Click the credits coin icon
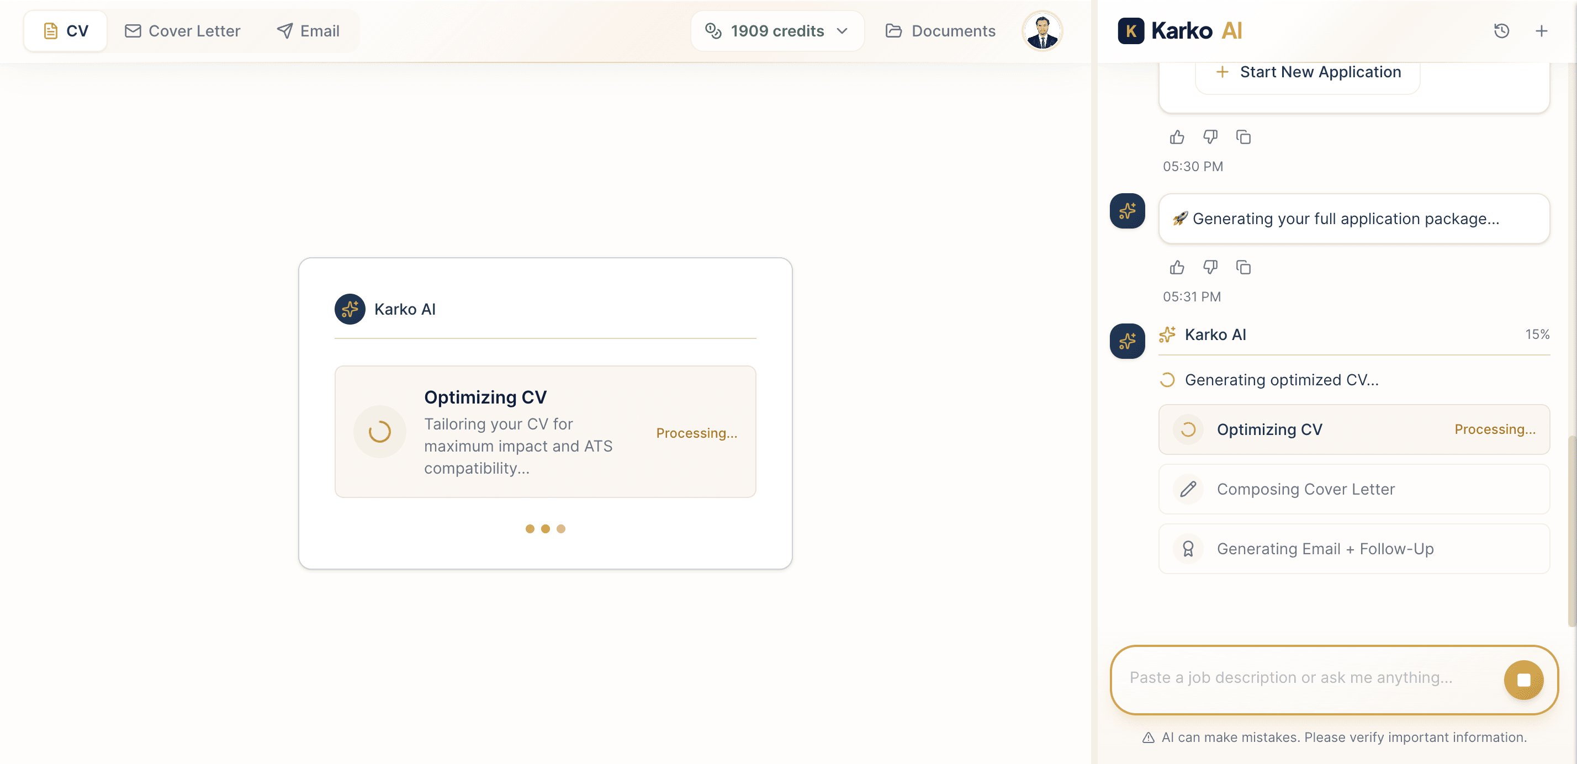 coord(713,30)
